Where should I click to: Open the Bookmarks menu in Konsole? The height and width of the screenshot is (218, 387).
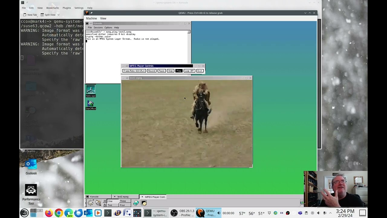coord(53,8)
